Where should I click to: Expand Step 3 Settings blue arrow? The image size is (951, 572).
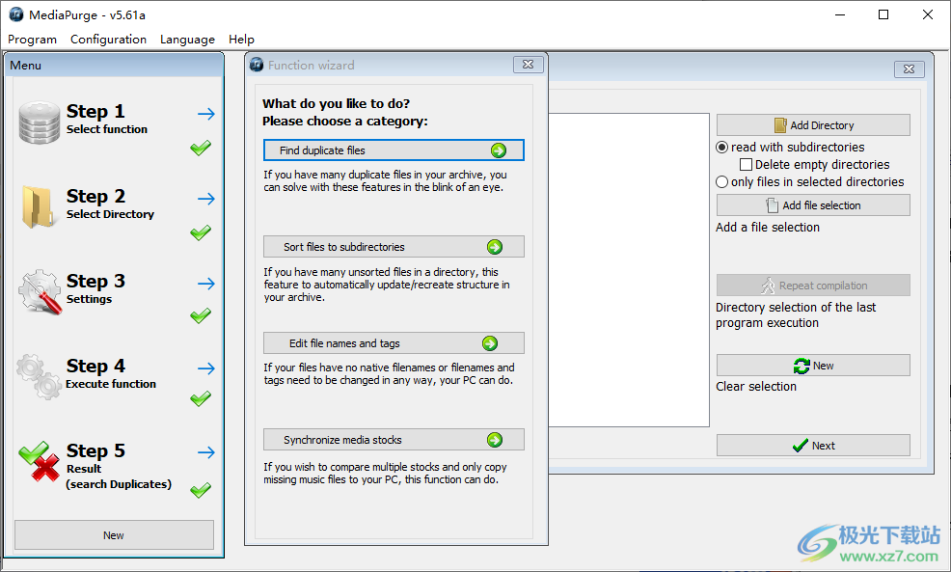(x=206, y=284)
